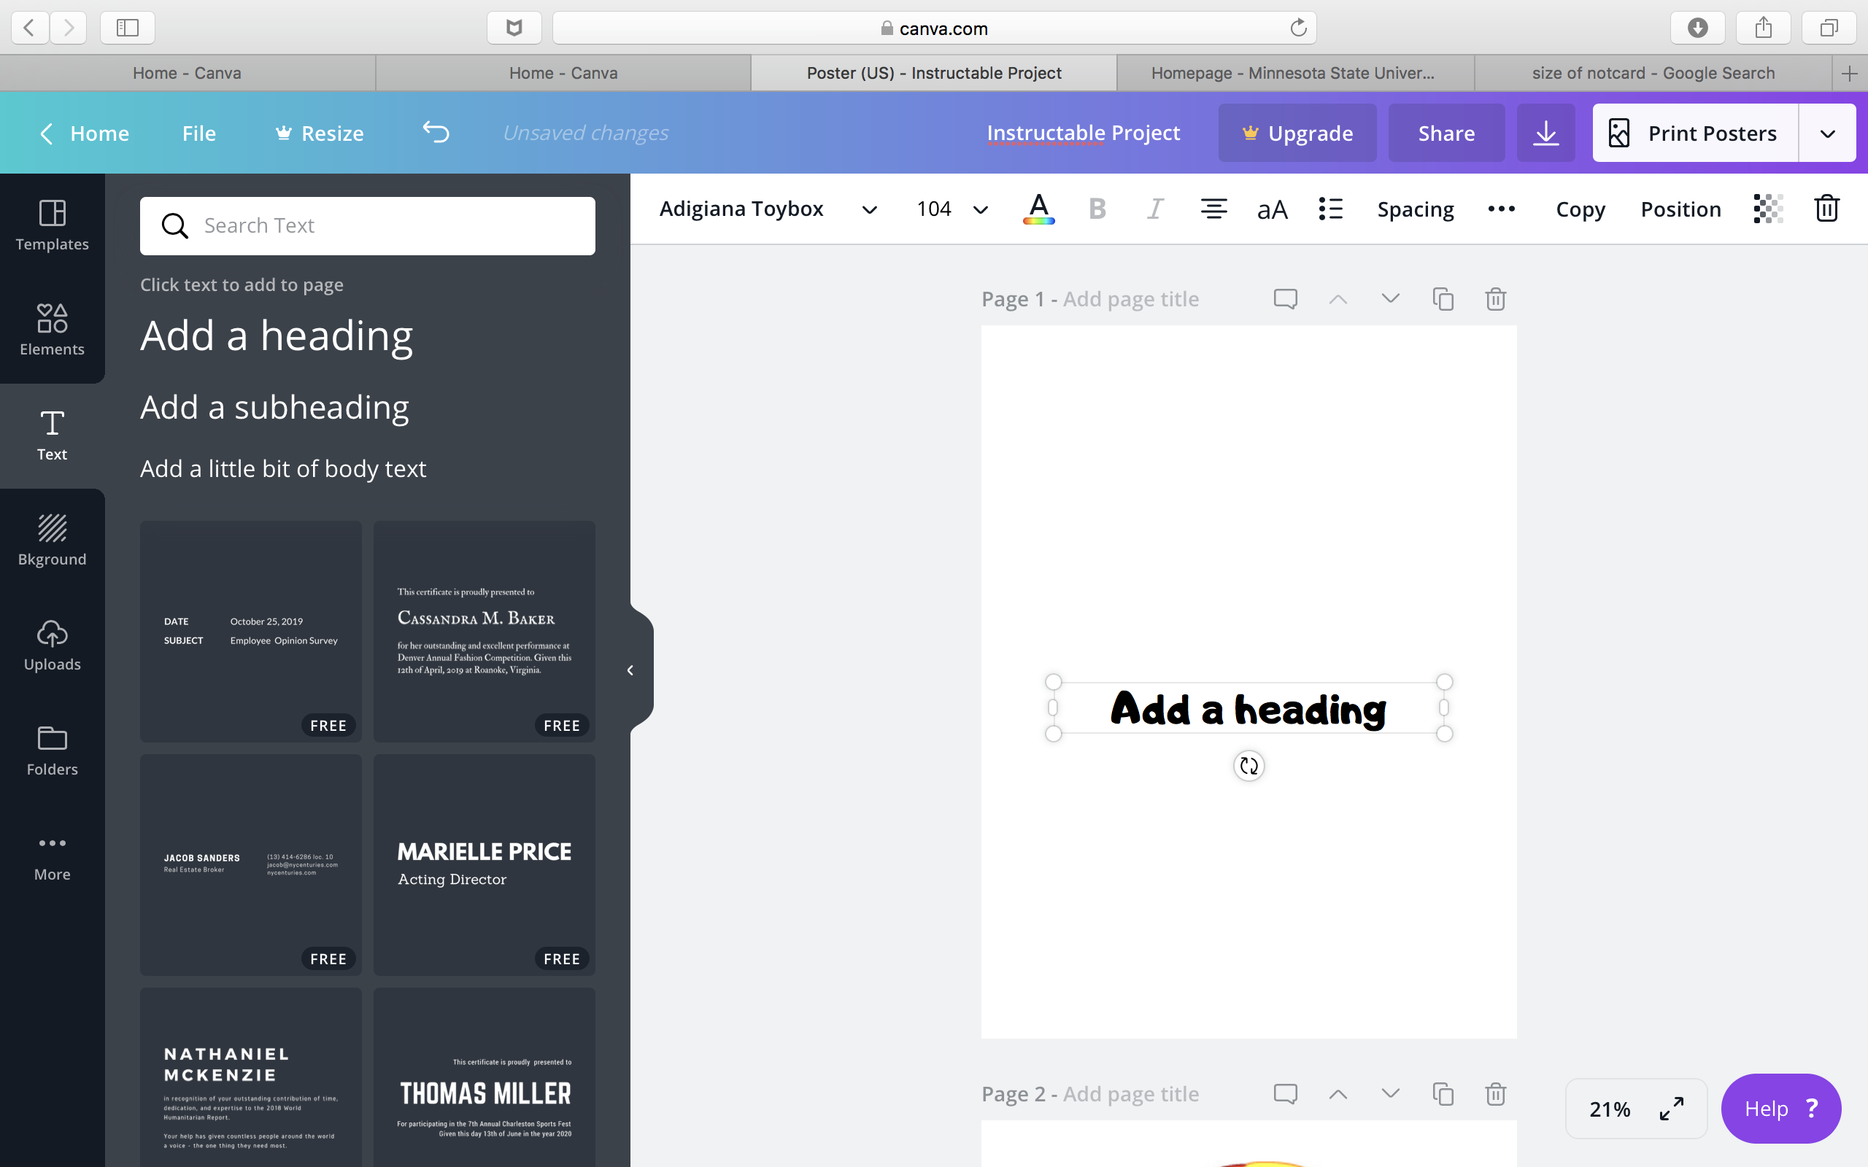
Task: Click the Templates panel icon
Action: click(x=53, y=223)
